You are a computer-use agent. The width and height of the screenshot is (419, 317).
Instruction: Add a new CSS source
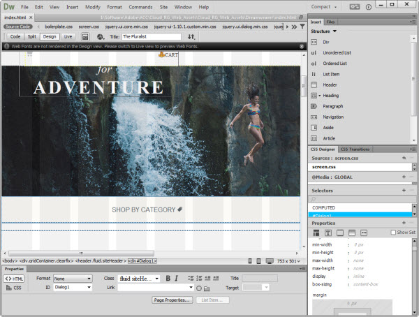coord(404,158)
